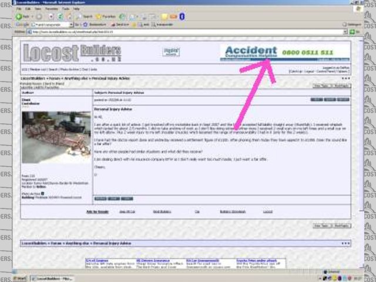
Task: Click the address bar URL field
Action: (176, 31)
